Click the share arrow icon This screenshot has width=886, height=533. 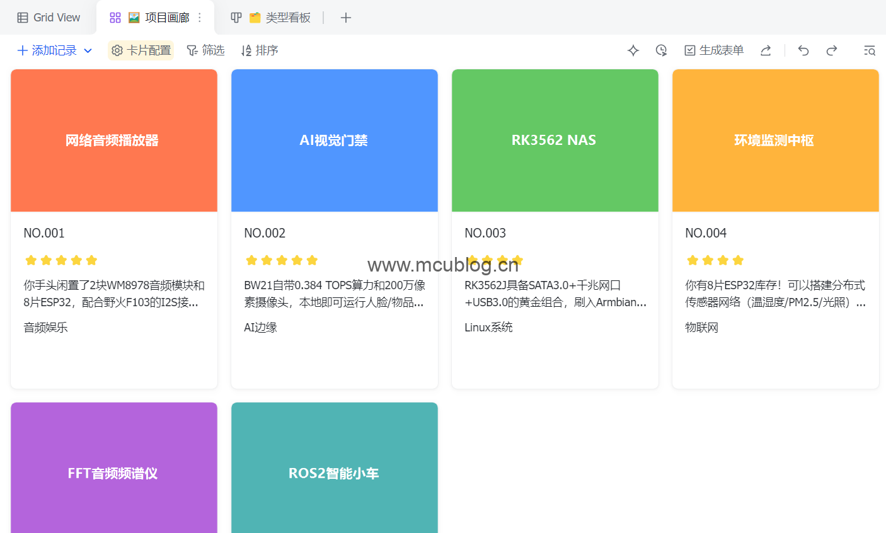[x=766, y=50]
